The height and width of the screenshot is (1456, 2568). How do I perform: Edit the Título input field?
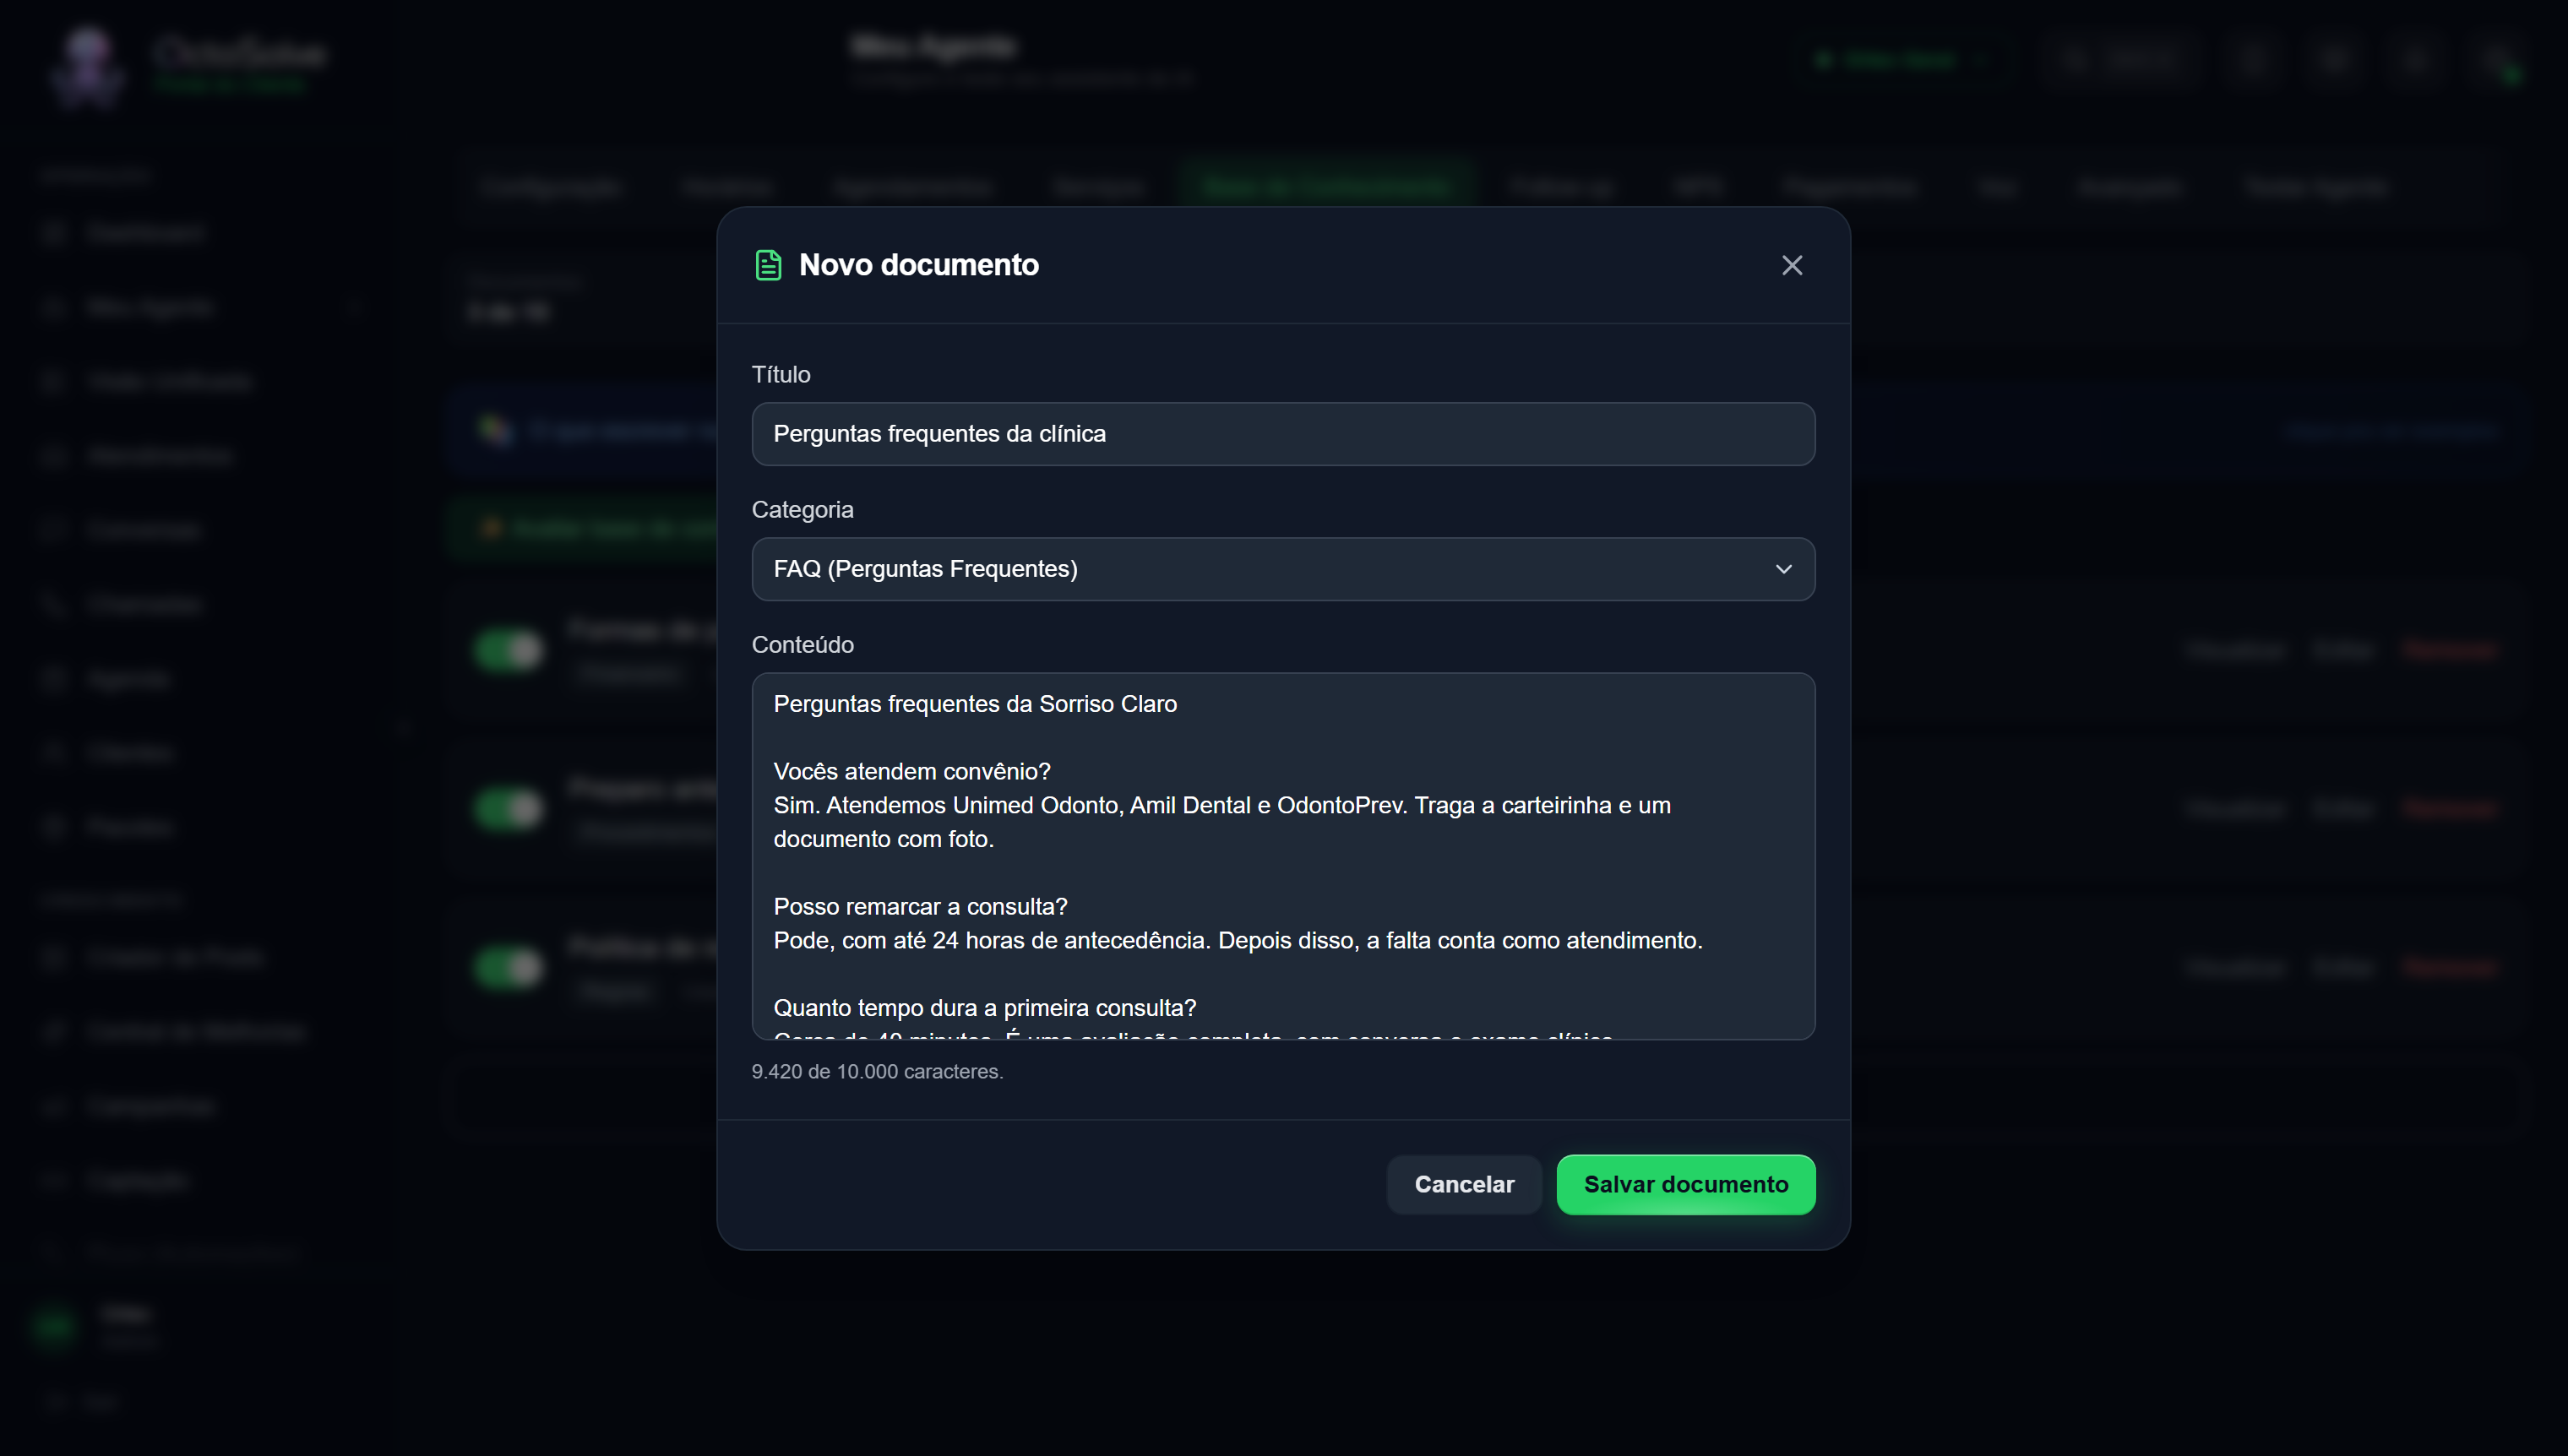1283,434
